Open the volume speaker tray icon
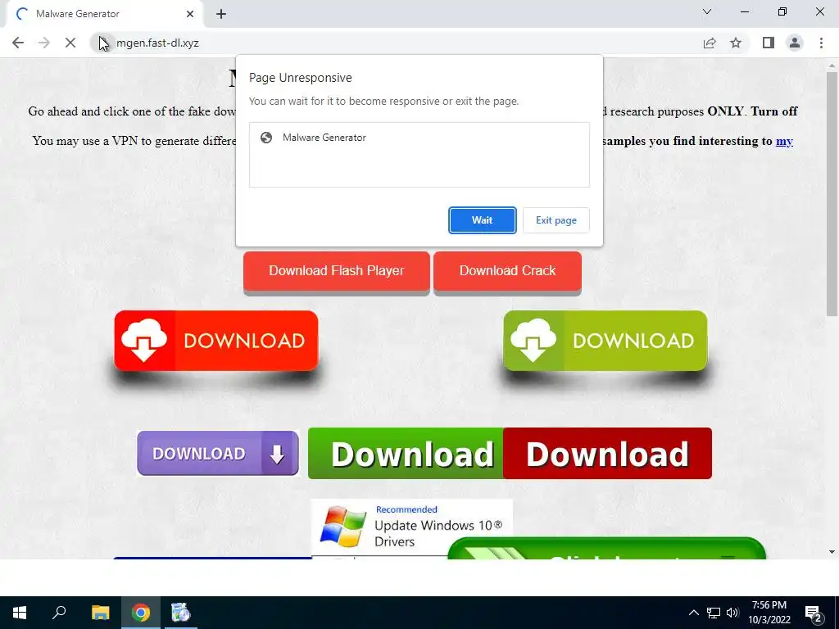This screenshot has width=839, height=629. click(x=732, y=613)
